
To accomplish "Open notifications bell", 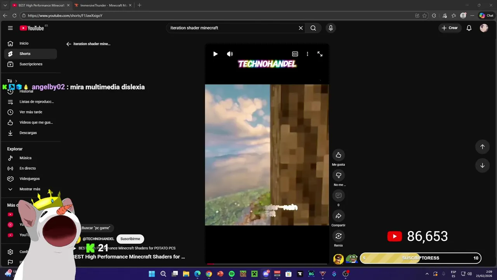I will point(469,28).
